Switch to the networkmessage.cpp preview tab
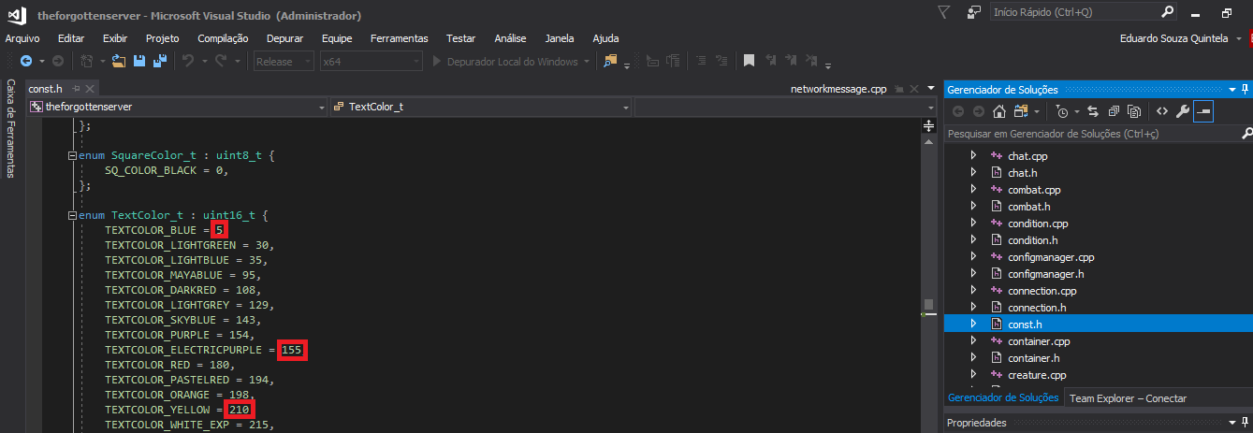Image resolution: width=1253 pixels, height=433 pixels. pyautogui.click(x=838, y=89)
